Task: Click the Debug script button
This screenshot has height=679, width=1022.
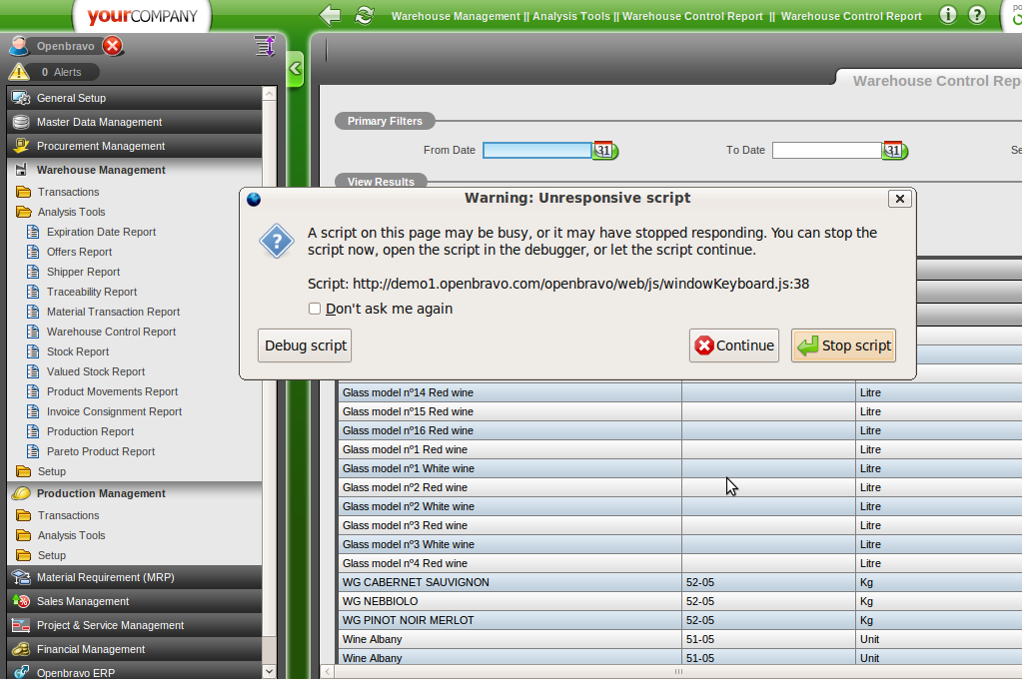Action: 305,345
